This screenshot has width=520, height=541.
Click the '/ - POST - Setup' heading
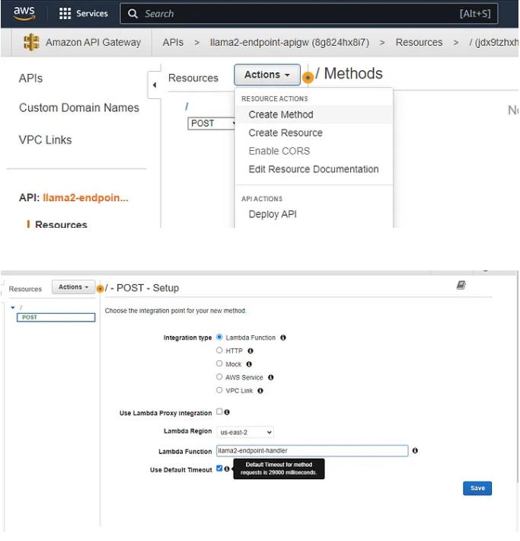click(142, 288)
